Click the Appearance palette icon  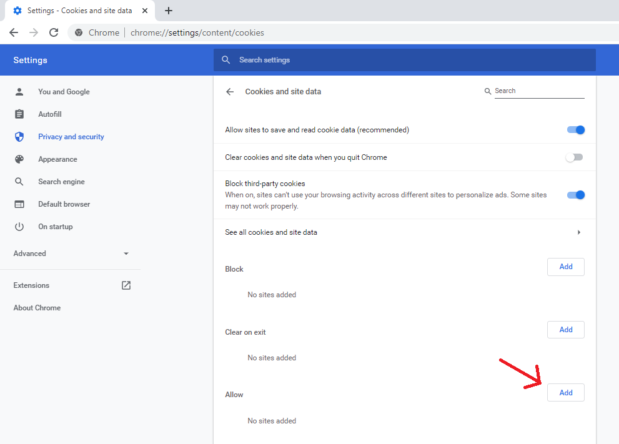point(19,159)
